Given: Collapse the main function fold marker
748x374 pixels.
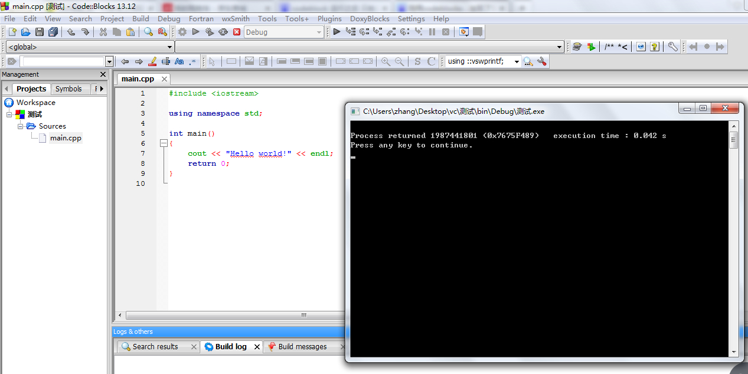Looking at the screenshot, I should [164, 143].
